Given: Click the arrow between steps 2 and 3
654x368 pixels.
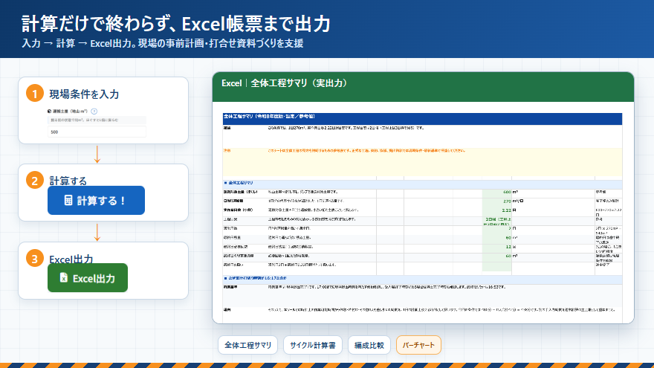Looking at the screenshot, I should pos(97,233).
